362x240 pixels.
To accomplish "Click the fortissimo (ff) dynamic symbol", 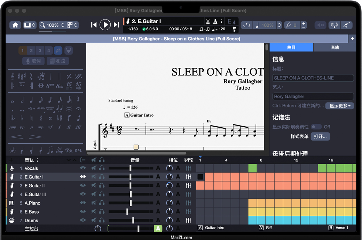I will pyautogui.click(x=69, y=127).
